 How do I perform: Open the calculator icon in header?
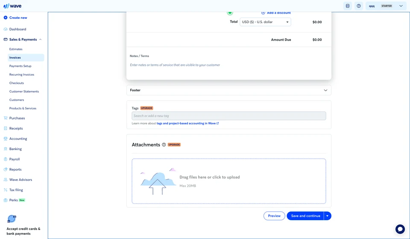[348, 6]
